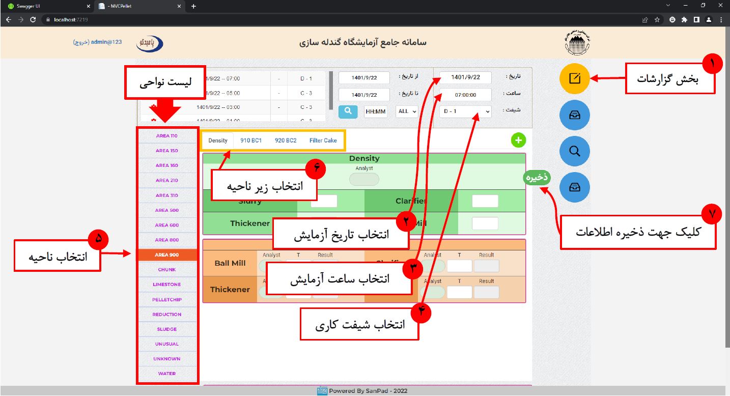Click the time field showing 07:00:00
This screenshot has width=730, height=396.
[x=466, y=95]
